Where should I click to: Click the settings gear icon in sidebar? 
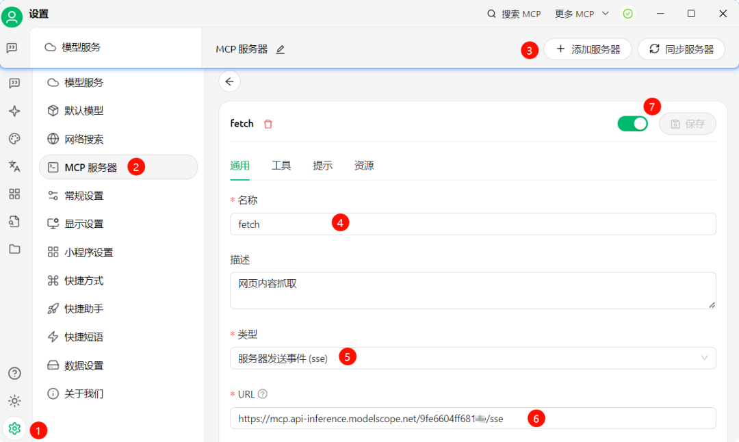pyautogui.click(x=14, y=428)
